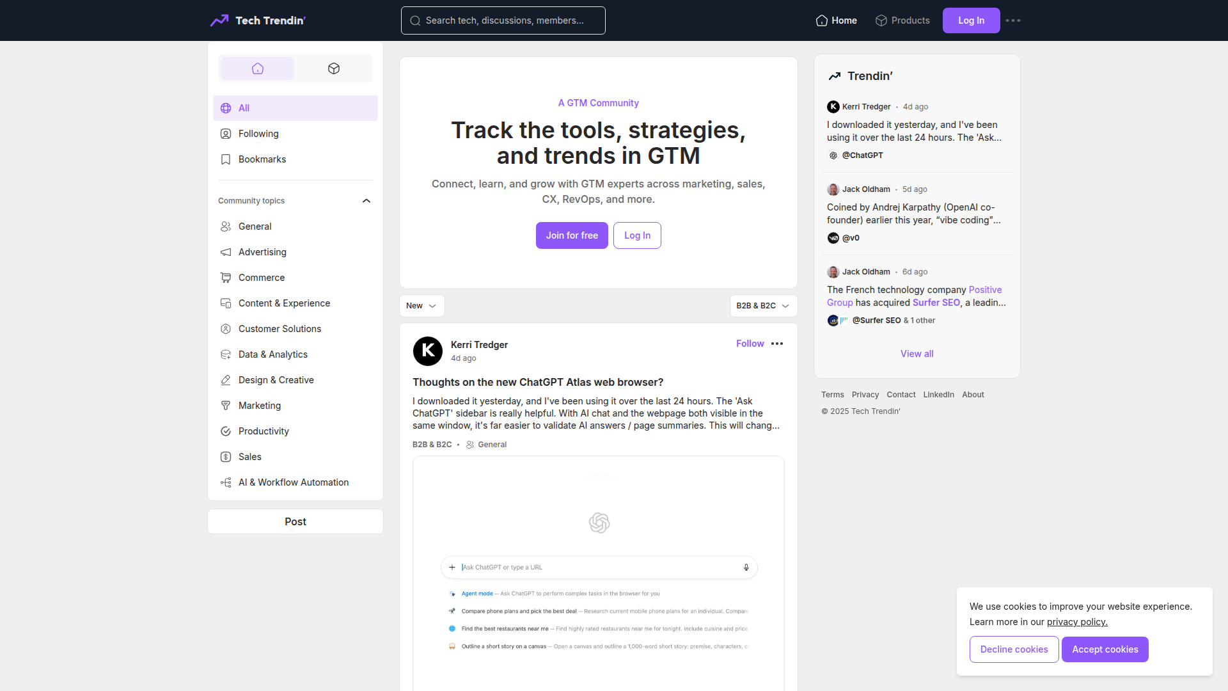Click Kerri Tredger's avatar on the post
Viewport: 1228px width, 691px height.
point(428,351)
